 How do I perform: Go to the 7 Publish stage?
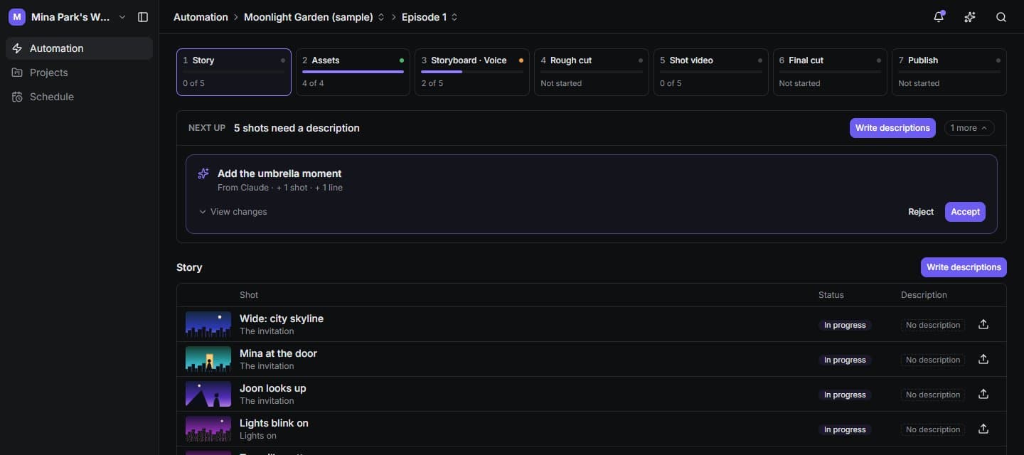point(949,72)
